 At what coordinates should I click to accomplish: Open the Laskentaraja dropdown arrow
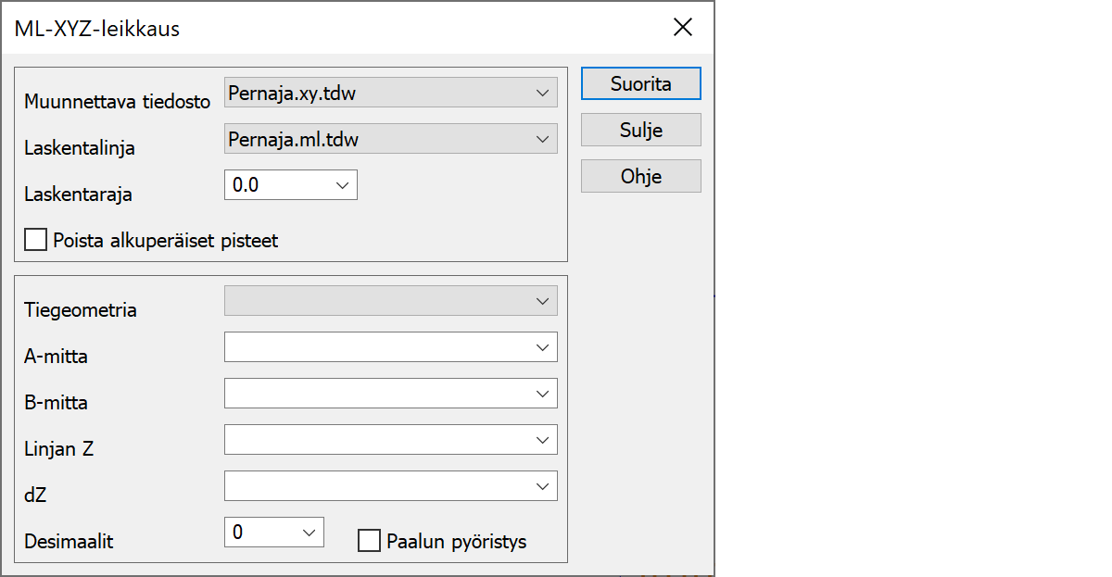coord(342,185)
